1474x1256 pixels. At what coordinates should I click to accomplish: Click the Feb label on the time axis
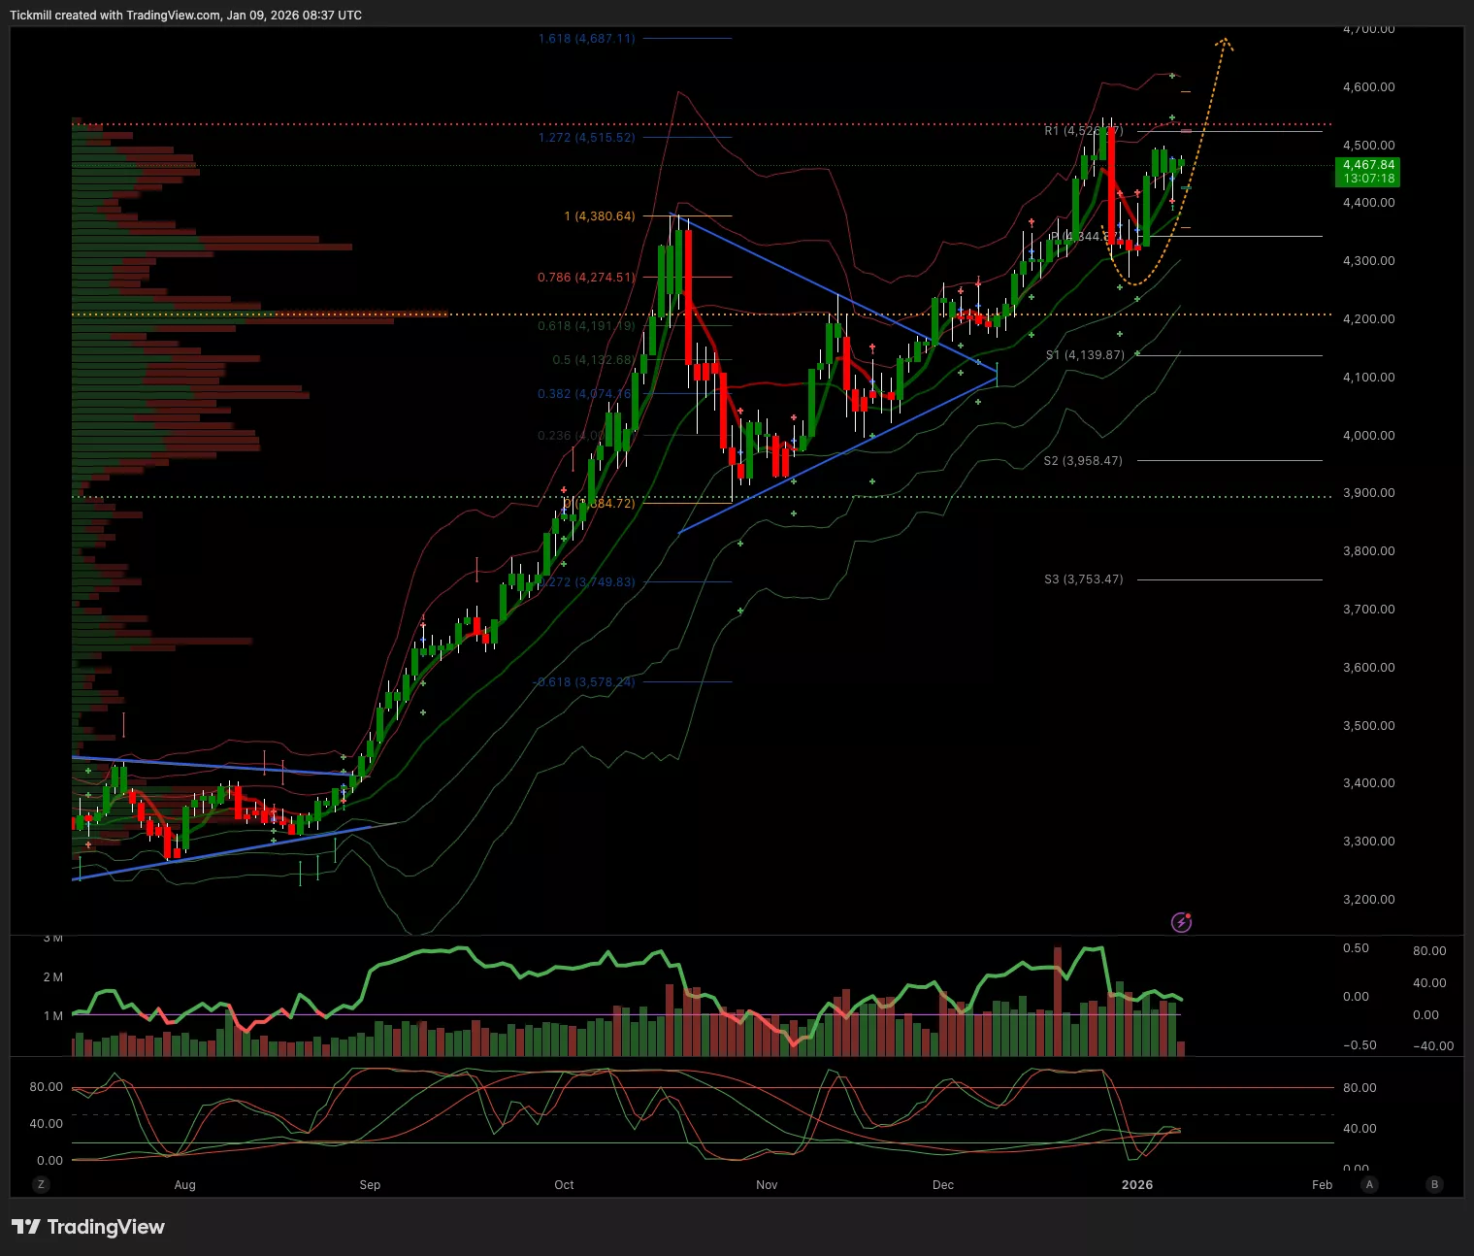[x=1322, y=1184]
